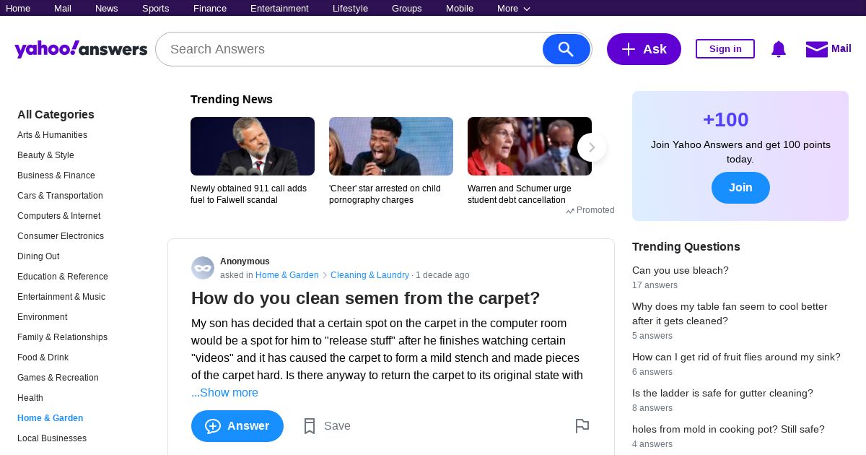Select Games & Recreation category
The height and width of the screenshot is (455, 866).
[x=58, y=378]
